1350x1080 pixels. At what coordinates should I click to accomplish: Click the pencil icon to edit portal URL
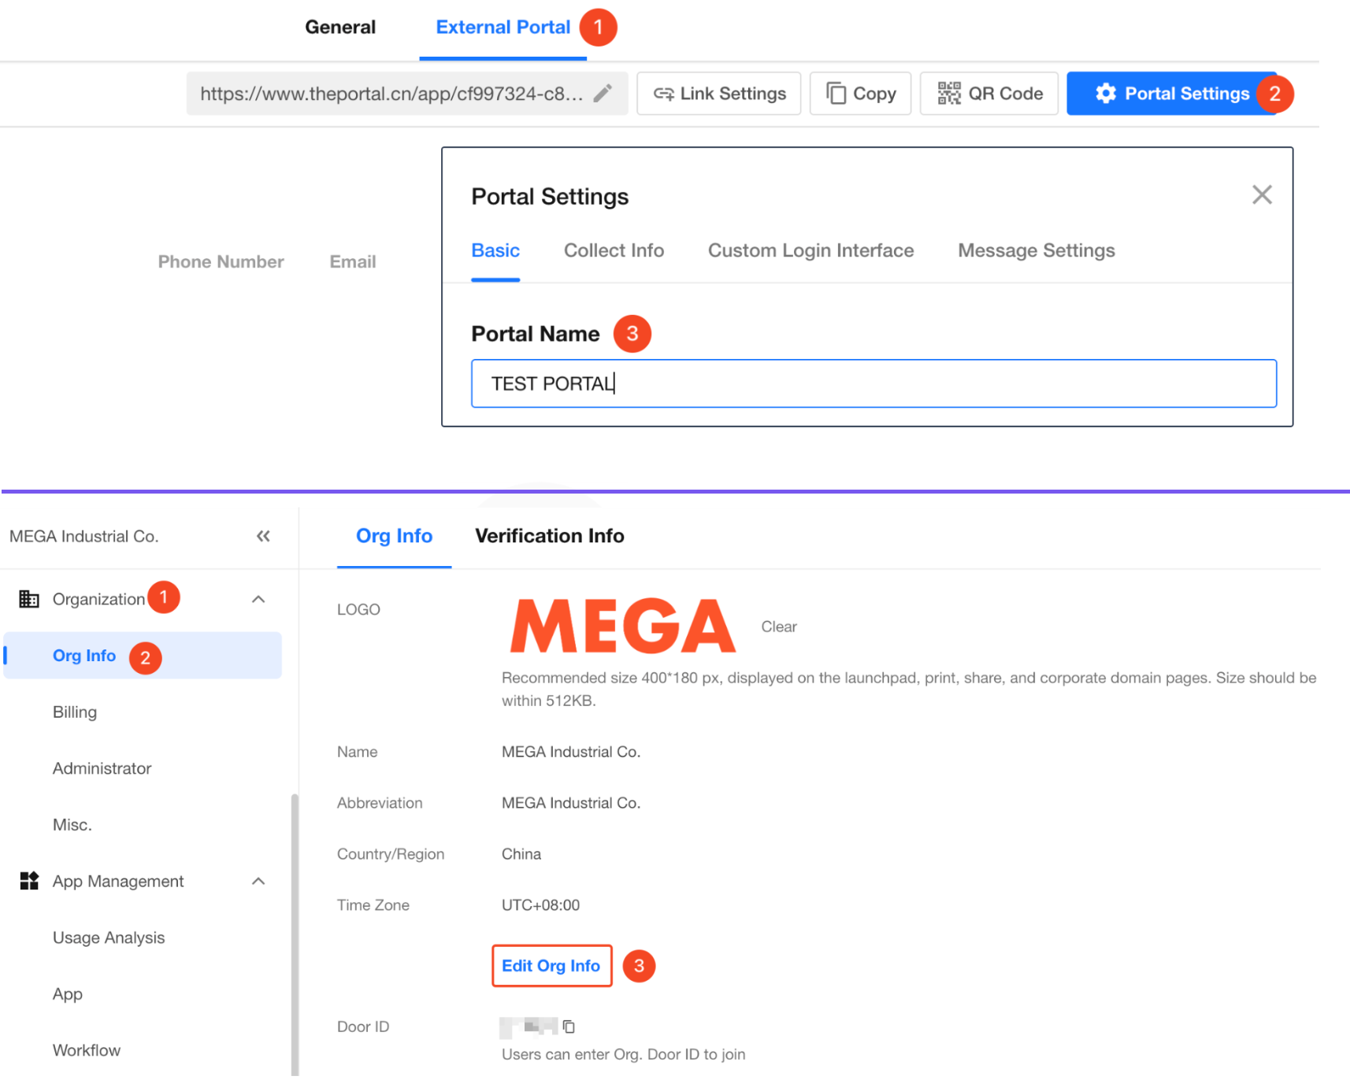(603, 94)
